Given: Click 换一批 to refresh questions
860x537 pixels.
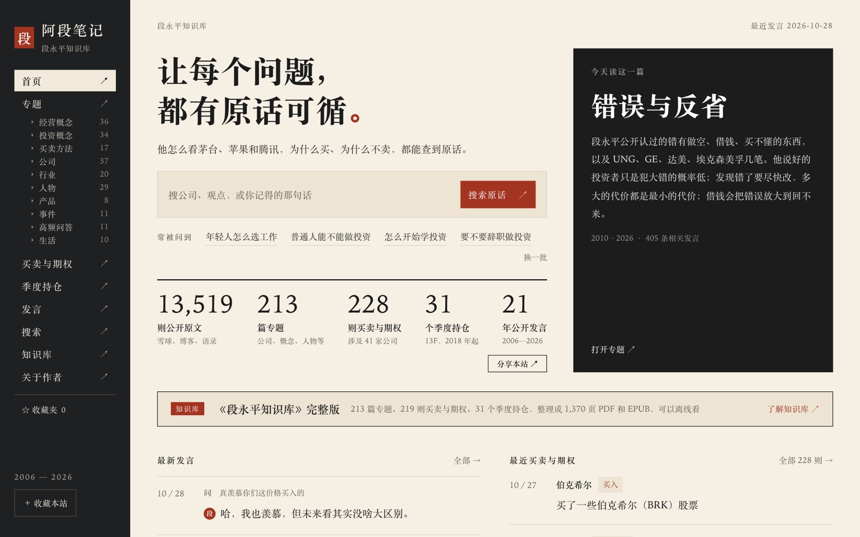Looking at the screenshot, I should click(535, 257).
